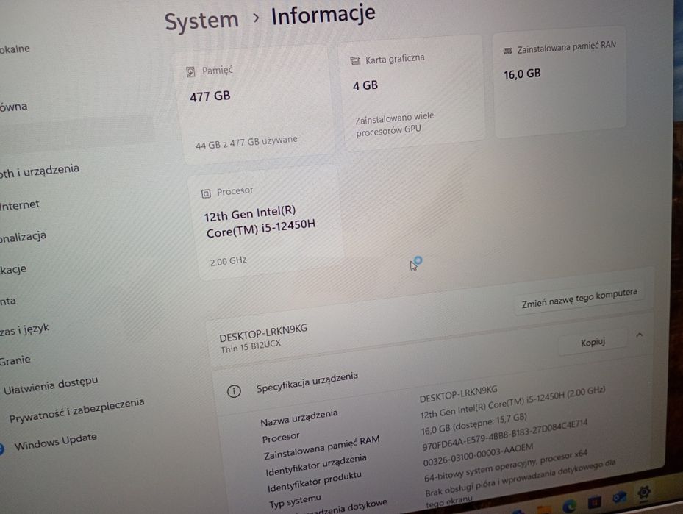Open Prywatność i zabezpieczenia settings
The image size is (683, 514).
click(76, 410)
